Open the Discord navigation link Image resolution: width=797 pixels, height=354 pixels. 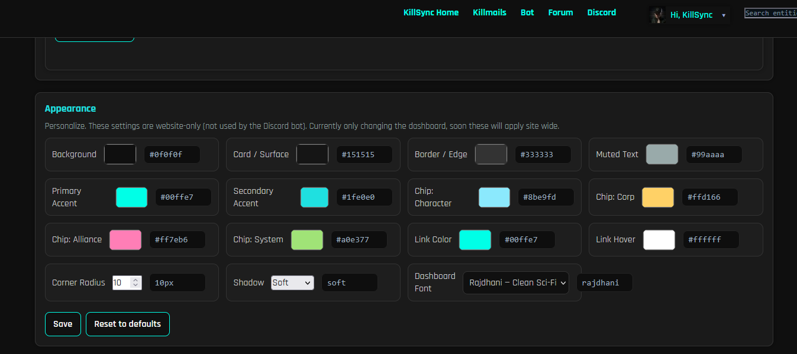click(601, 12)
